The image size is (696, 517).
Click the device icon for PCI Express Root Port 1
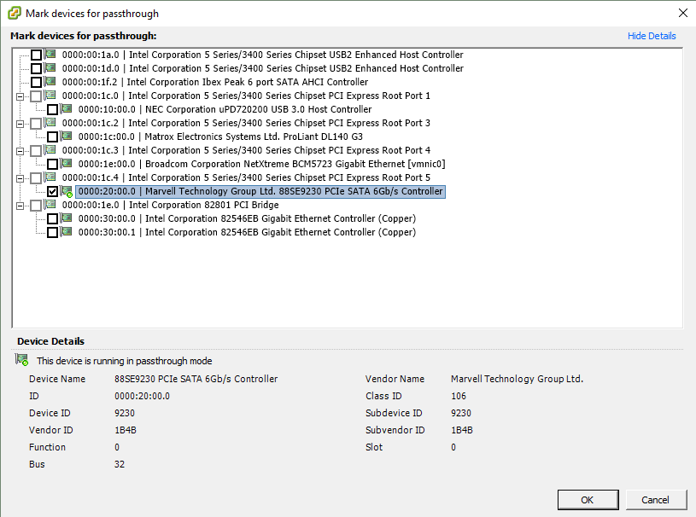(x=50, y=96)
